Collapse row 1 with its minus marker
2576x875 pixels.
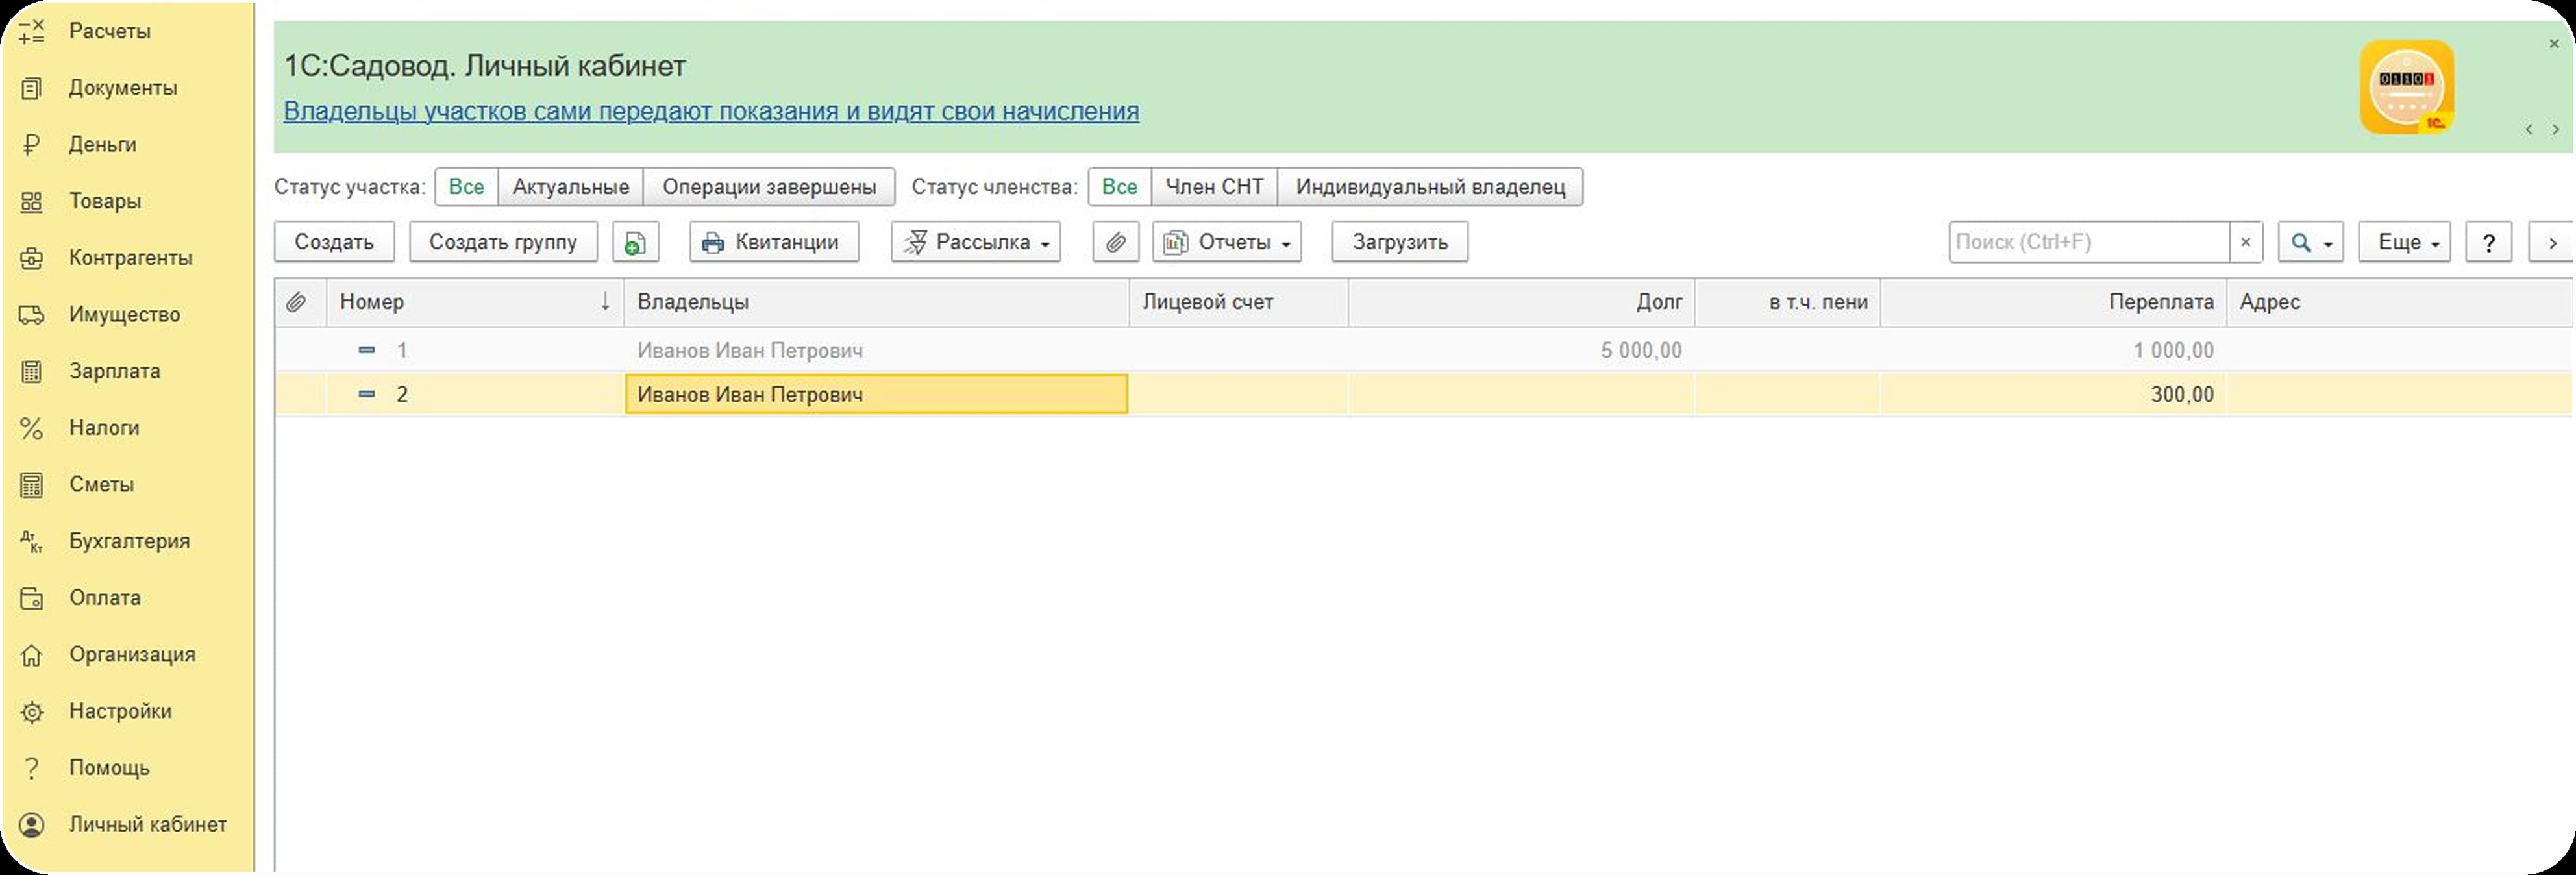pos(367,350)
